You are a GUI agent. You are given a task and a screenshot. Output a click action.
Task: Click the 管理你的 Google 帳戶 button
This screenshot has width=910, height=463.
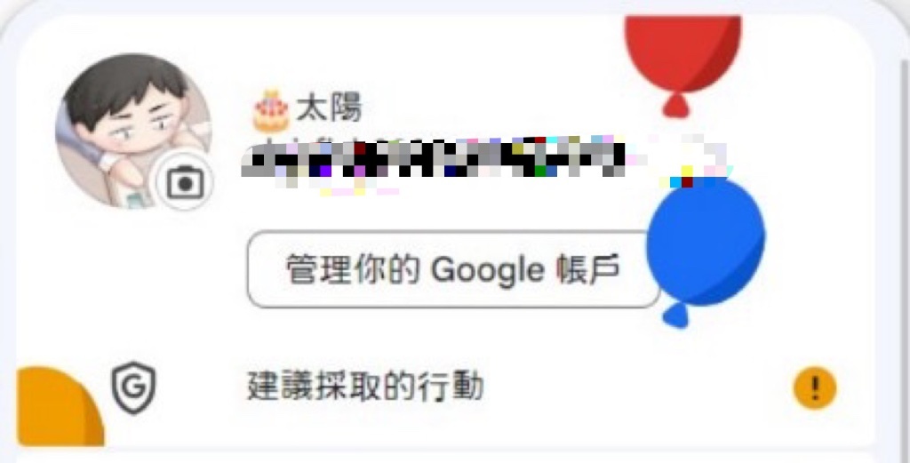coord(453,269)
